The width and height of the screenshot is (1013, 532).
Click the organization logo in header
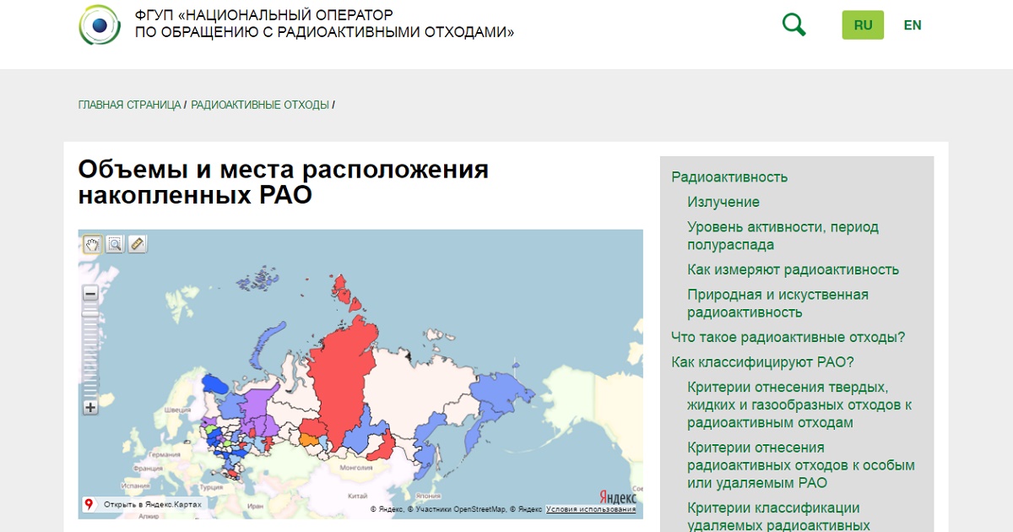[x=100, y=24]
